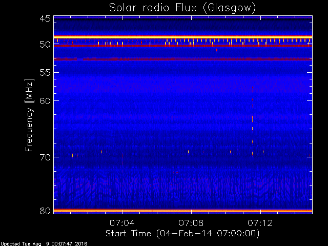Viewport: 328px width, 246px height.
Task: Select the 60 frequency tick label
Action: [45, 101]
